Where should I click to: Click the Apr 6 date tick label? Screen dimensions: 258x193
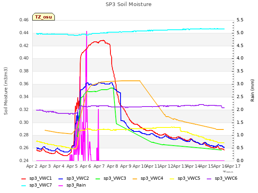pyautogui.click(x=85, y=166)
